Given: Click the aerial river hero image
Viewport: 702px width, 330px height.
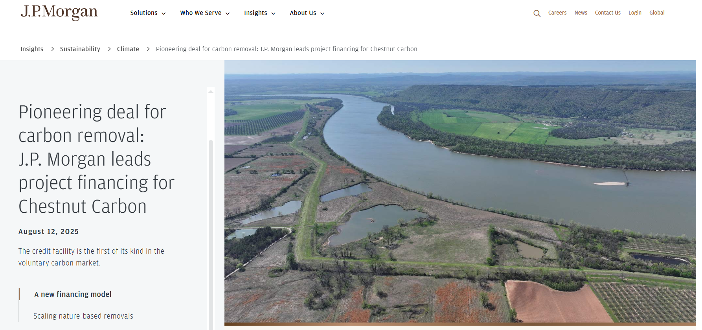Looking at the screenshot, I should click(460, 191).
